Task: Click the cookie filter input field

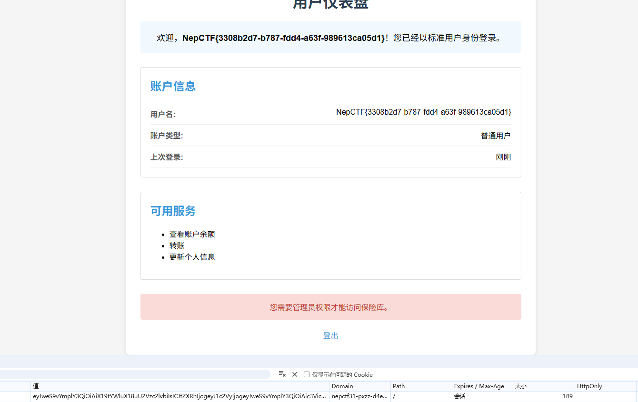Action: [133, 374]
